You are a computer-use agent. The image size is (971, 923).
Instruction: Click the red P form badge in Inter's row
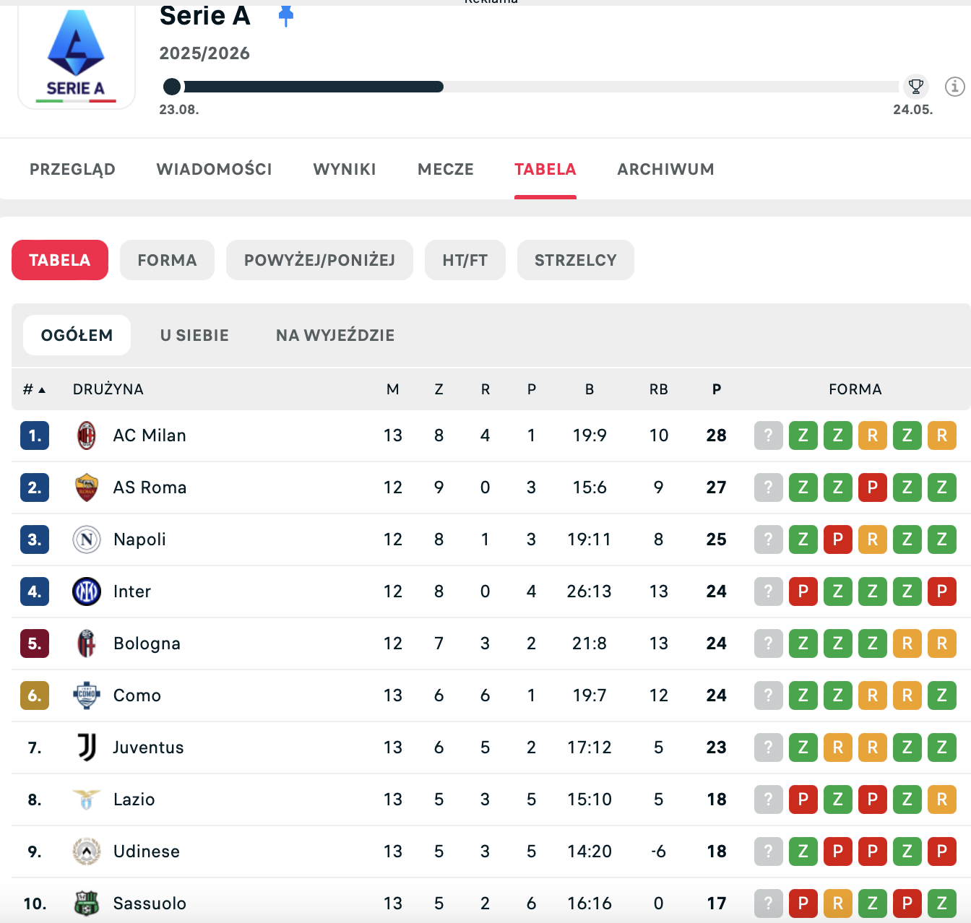click(803, 591)
